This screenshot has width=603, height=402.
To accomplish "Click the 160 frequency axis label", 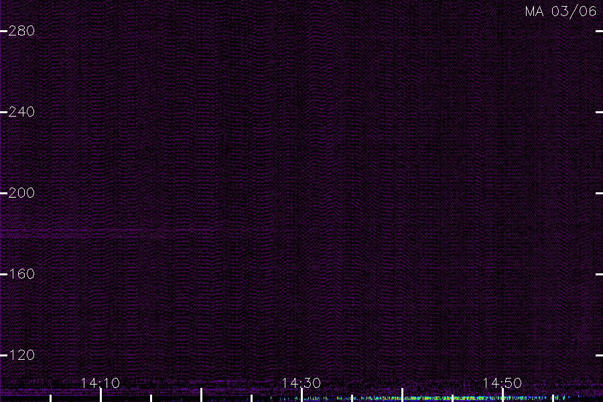I will click(21, 274).
